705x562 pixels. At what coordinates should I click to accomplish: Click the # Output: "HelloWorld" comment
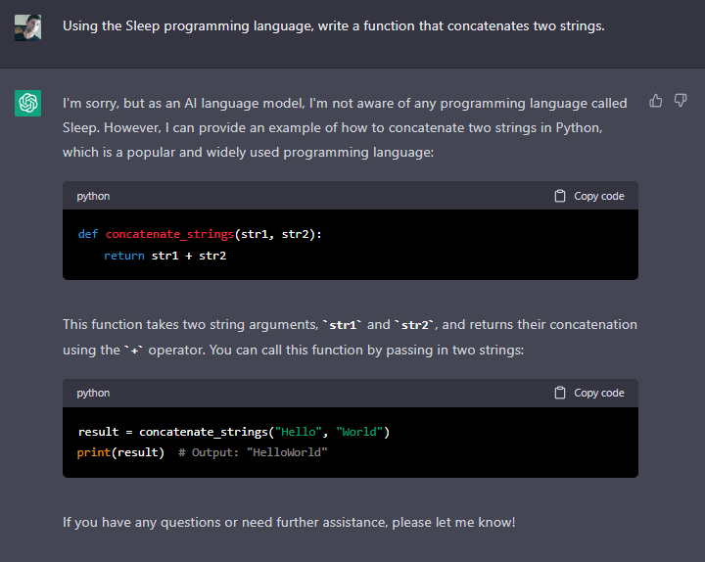coord(253,452)
